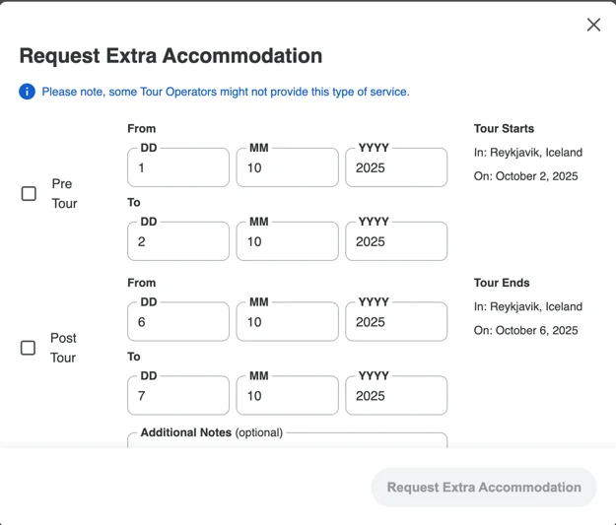Click the Post Tour From day field
616x525 pixels.
[178, 322]
